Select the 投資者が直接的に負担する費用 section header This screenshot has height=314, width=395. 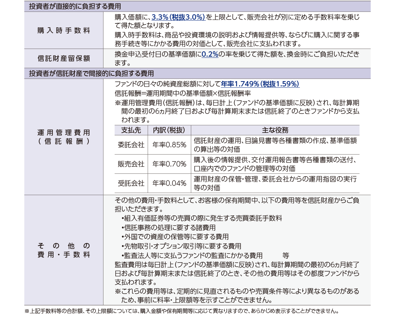75,6
